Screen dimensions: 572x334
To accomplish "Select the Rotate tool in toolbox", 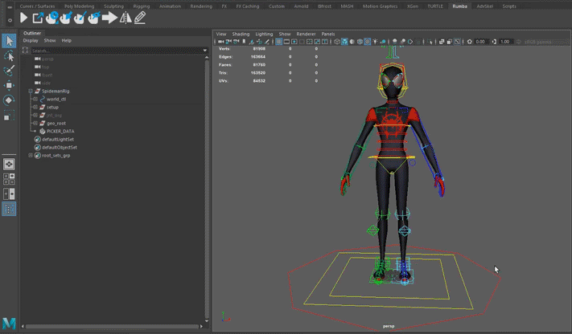I will coord(9,100).
